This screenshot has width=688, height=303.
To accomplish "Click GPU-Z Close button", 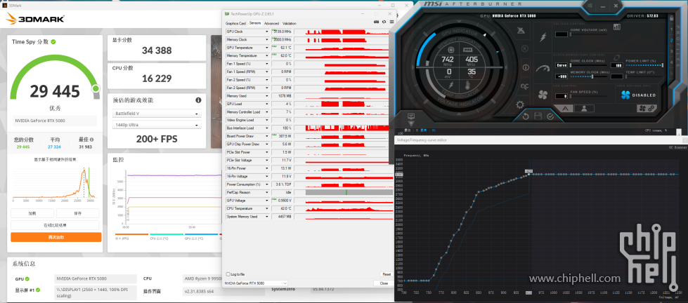I will [384, 283].
